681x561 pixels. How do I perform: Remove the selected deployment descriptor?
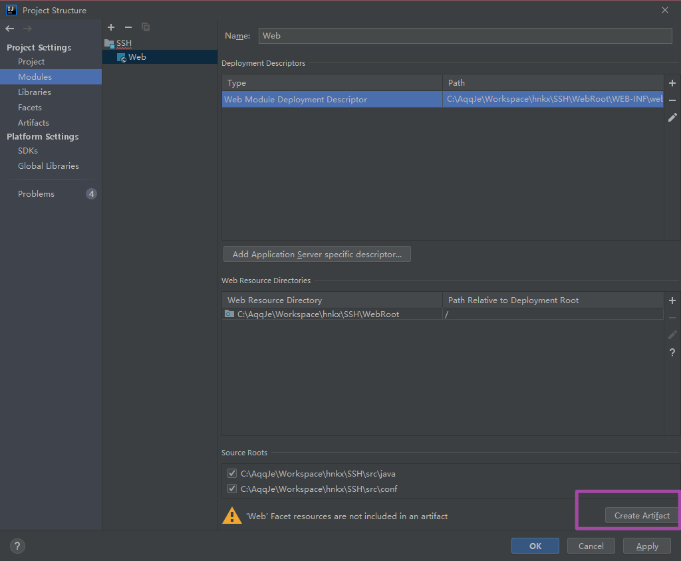(672, 100)
